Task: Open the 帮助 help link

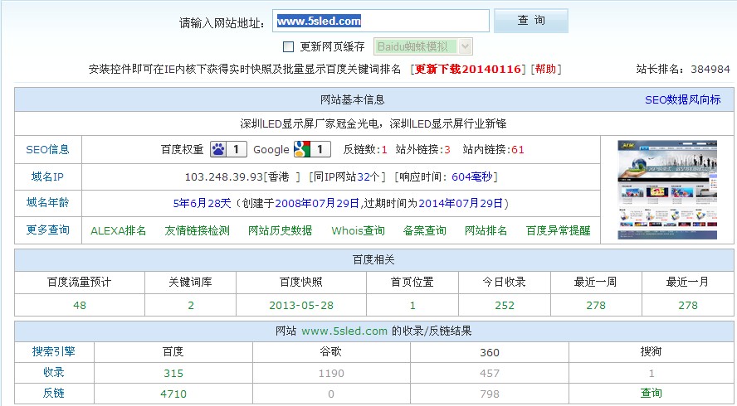Action: (545, 69)
